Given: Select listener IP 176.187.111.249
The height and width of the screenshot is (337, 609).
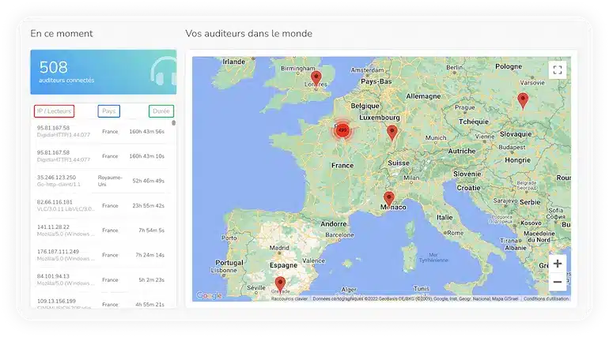Looking at the screenshot, I should coord(58,252).
